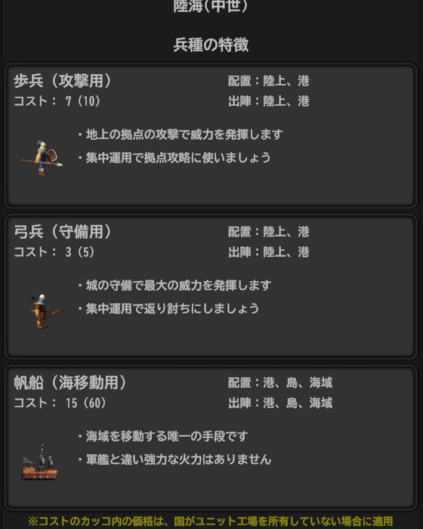Click archer 出陣：陸上、港 label
This screenshot has height=529, width=423.
click(268, 252)
